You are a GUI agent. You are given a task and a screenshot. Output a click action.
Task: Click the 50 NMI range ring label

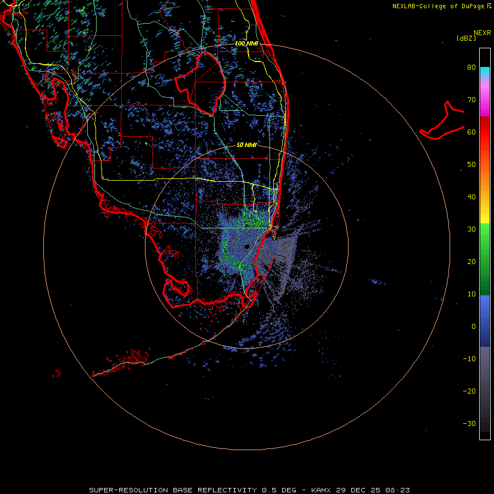[246, 145]
